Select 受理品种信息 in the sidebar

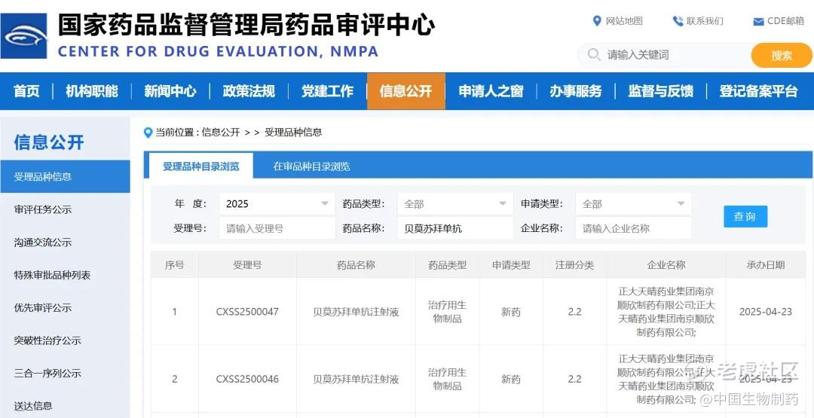tap(66, 176)
